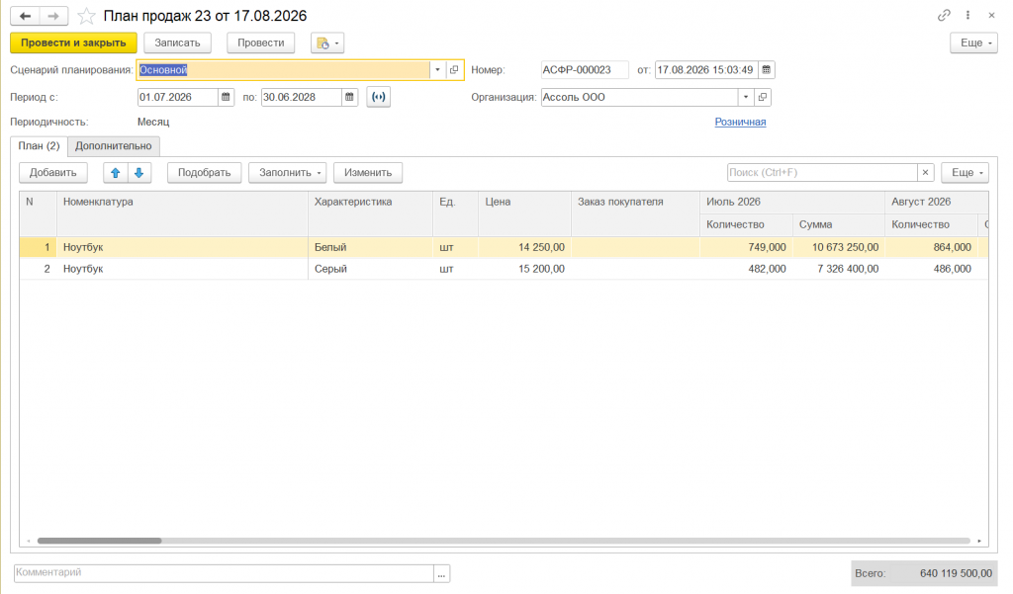Move row down with blue arrow

click(138, 172)
